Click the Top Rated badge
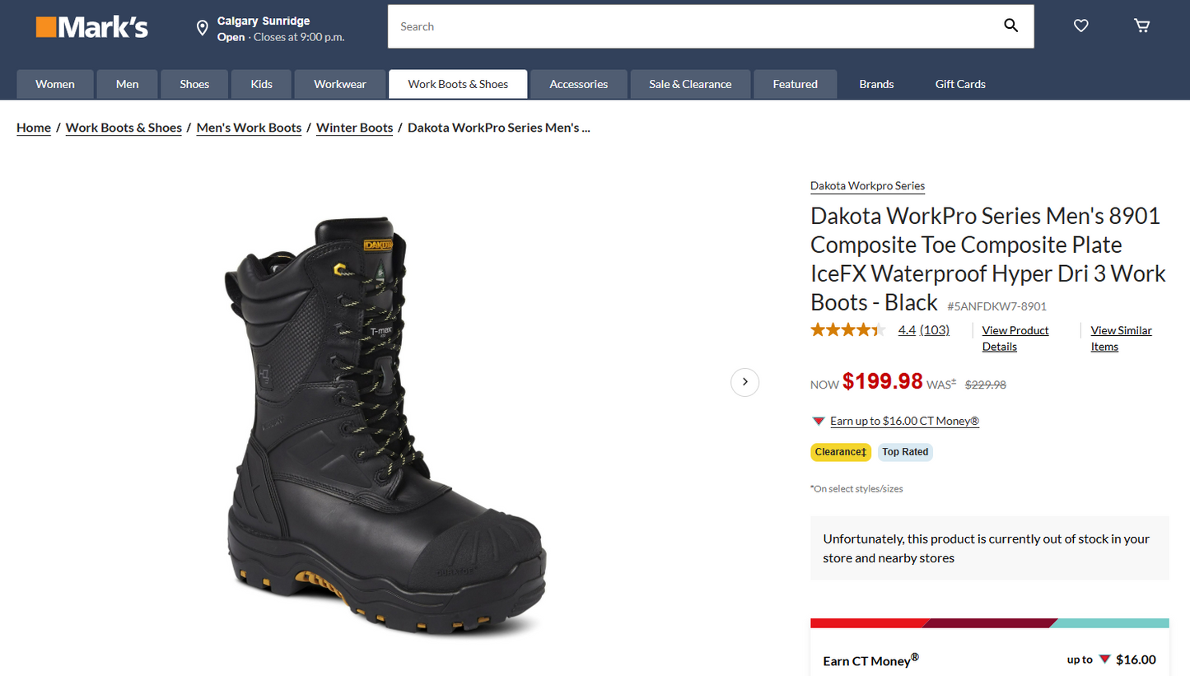Screen dimensions: 1190x676 (904, 452)
